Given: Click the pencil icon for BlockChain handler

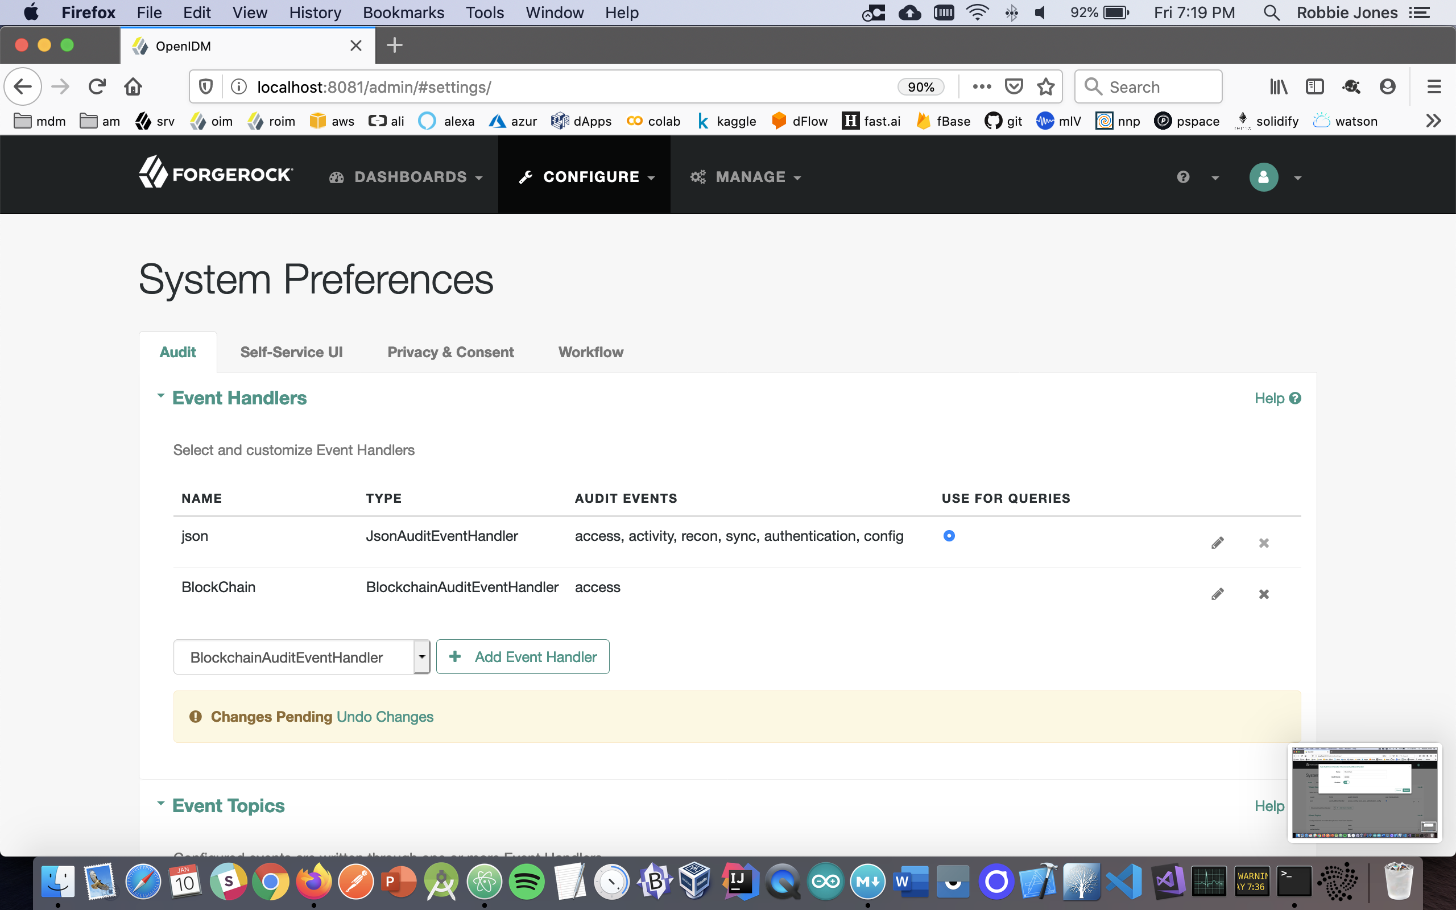Looking at the screenshot, I should click(x=1217, y=594).
